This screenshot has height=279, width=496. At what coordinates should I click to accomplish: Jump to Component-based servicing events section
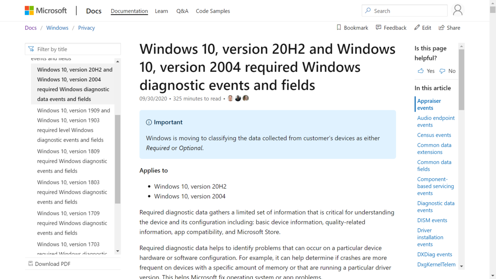(x=435, y=186)
